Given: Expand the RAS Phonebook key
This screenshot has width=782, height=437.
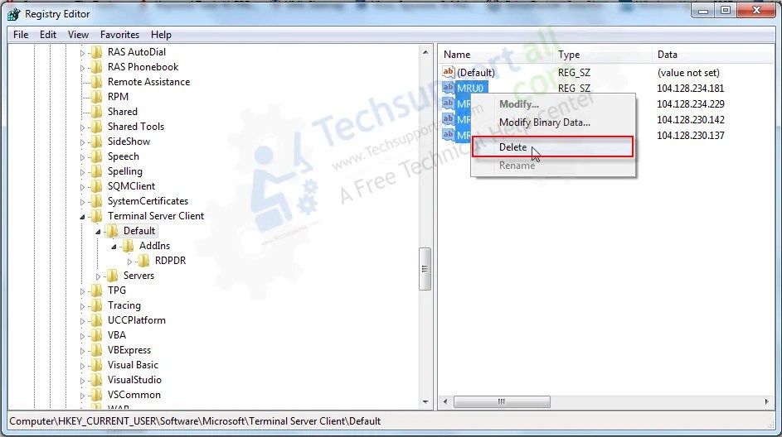Looking at the screenshot, I should coord(83,68).
